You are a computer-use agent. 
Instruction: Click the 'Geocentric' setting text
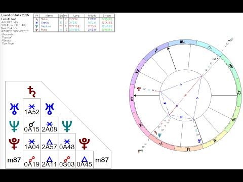click(x=8, y=34)
